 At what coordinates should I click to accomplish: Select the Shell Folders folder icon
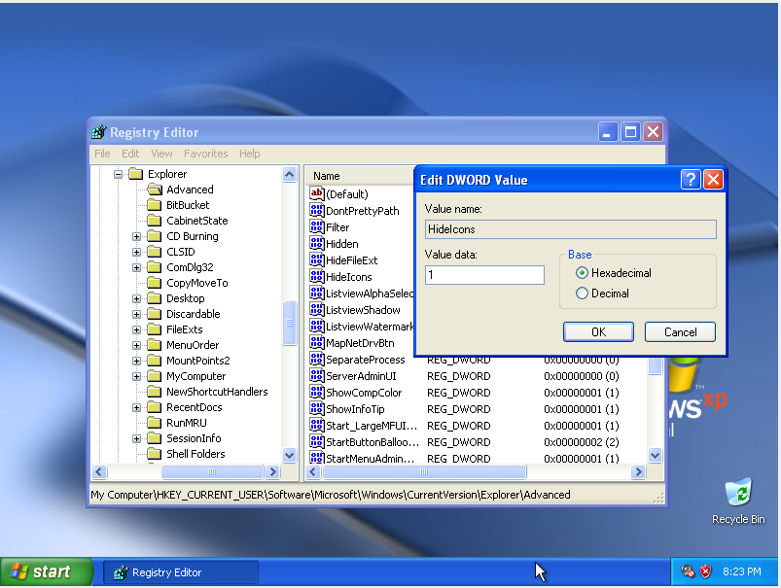point(155,454)
